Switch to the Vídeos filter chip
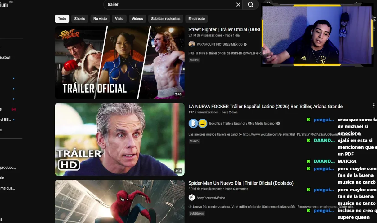Viewport: 377px width, 223px height. [x=137, y=19]
